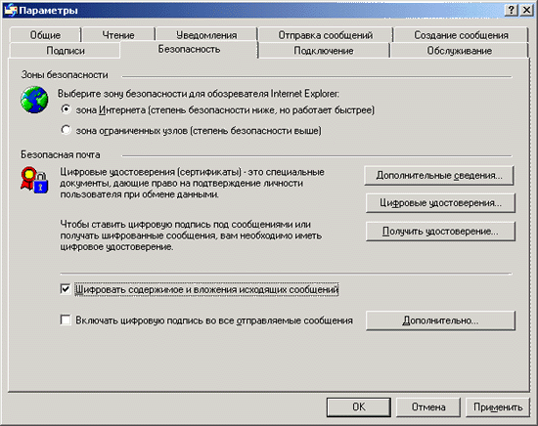Viewport: 538px width, 426px height.
Task: Select the Подключение tab
Action: [324, 51]
